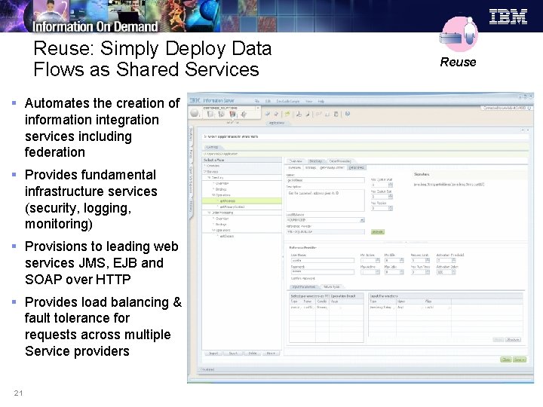Click the green Close button at bottom right
Screen dimensions: 543x407
(x=506, y=360)
